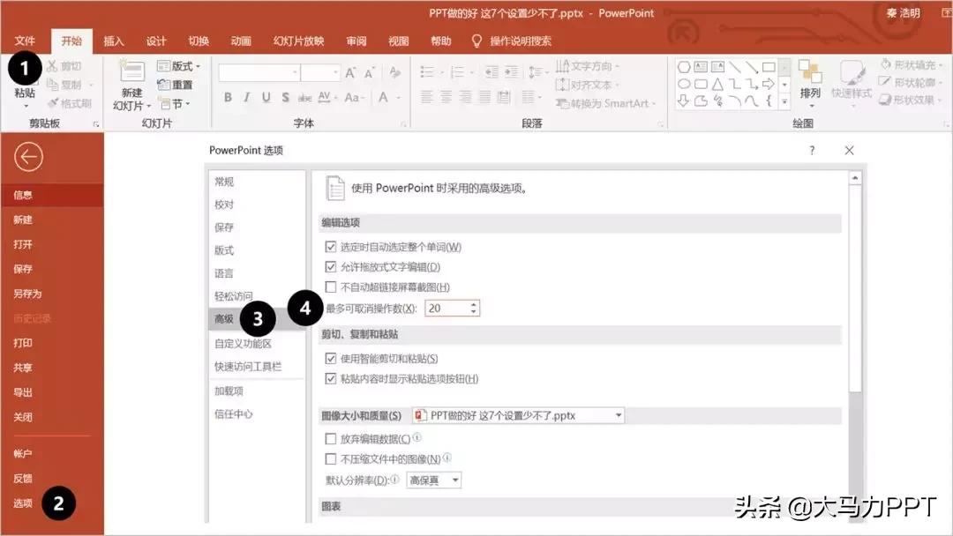953x536 pixels.
Task: Click the Copy (复制) icon
Action: click(52, 85)
